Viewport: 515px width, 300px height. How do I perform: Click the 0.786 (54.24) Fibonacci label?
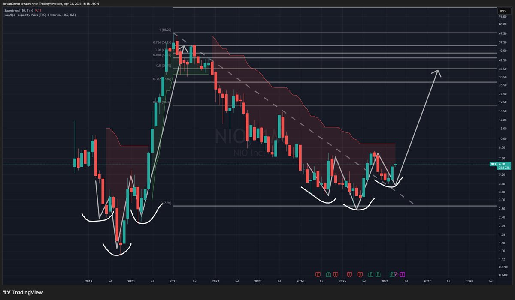click(x=163, y=42)
